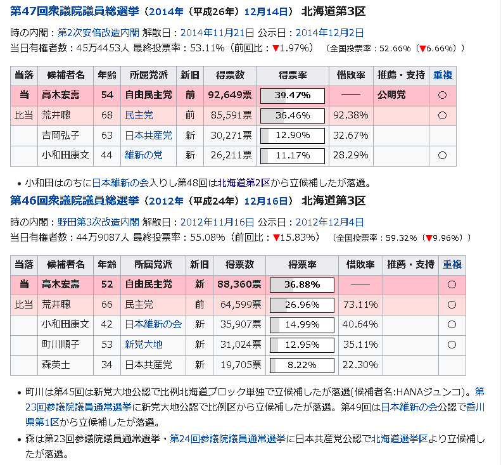Click 11.17% vote share bar
This screenshot has width=501, height=465.
click(x=293, y=156)
